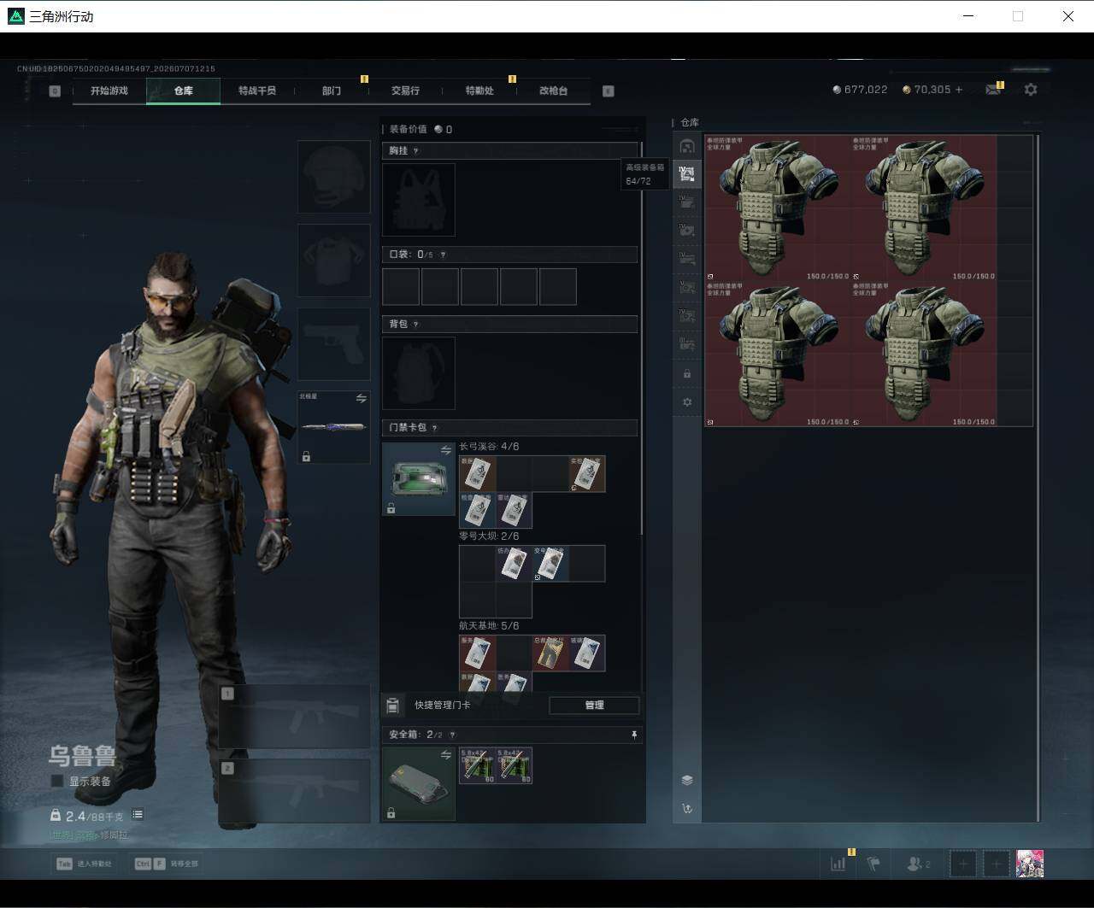Click the first empty pocket slot

click(401, 287)
